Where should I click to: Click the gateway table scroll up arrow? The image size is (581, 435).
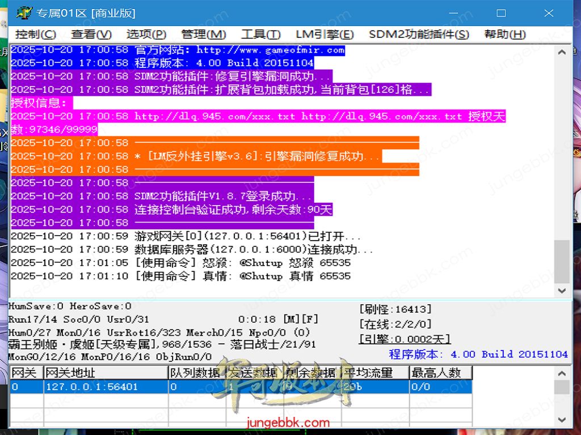pyautogui.click(x=562, y=373)
